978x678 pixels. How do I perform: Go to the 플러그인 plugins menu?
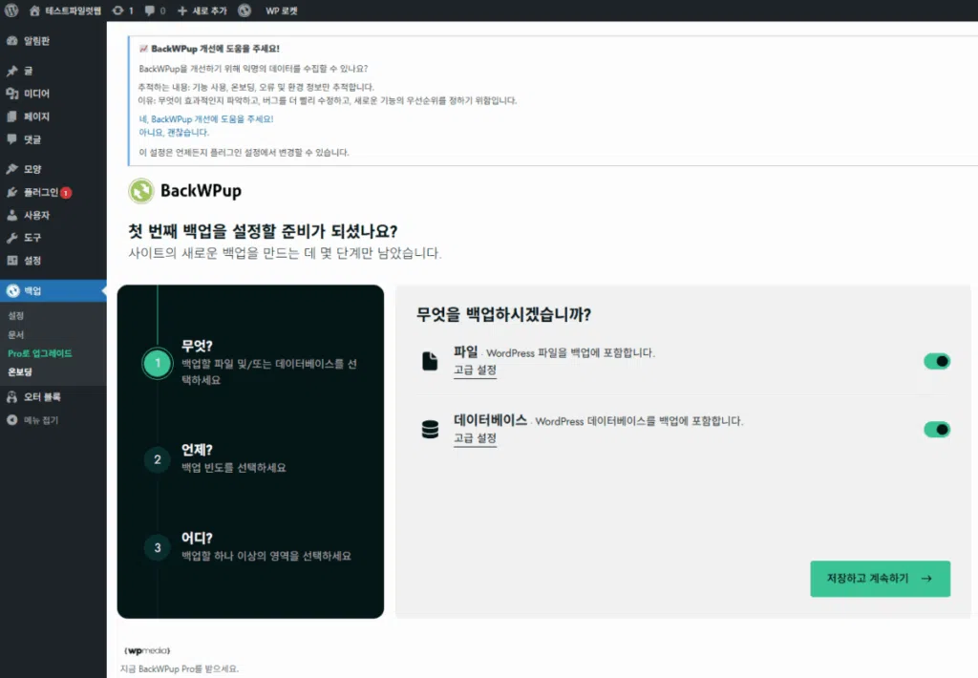[40, 192]
